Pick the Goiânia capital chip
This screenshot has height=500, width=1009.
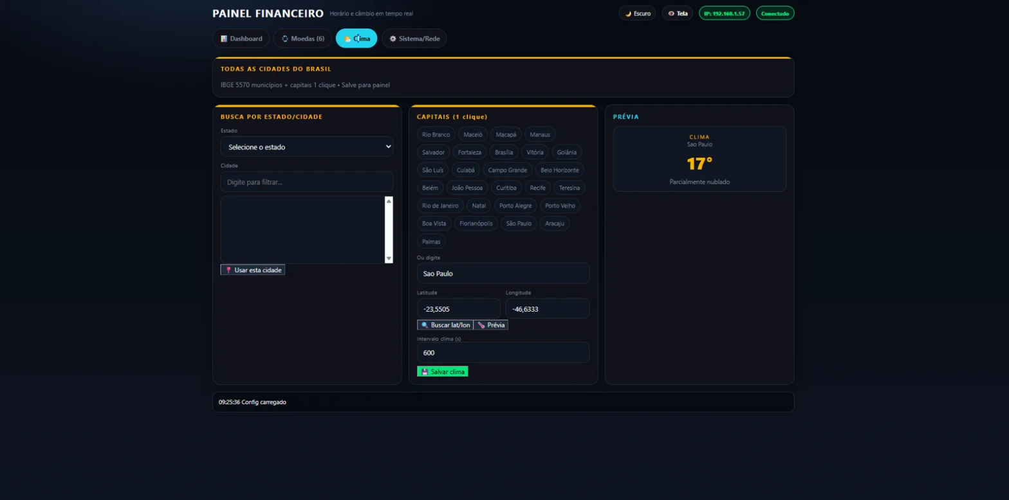[567, 152]
